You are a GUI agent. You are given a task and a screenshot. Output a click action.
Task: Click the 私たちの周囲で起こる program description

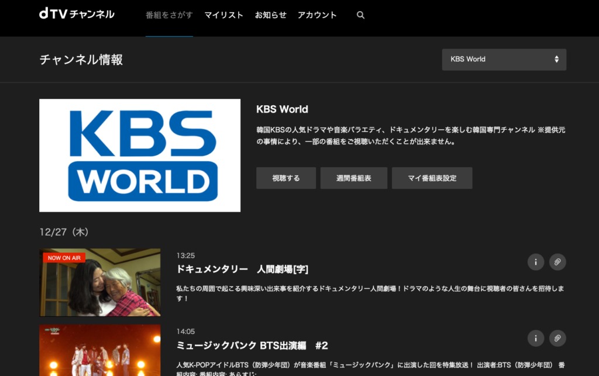370,293
